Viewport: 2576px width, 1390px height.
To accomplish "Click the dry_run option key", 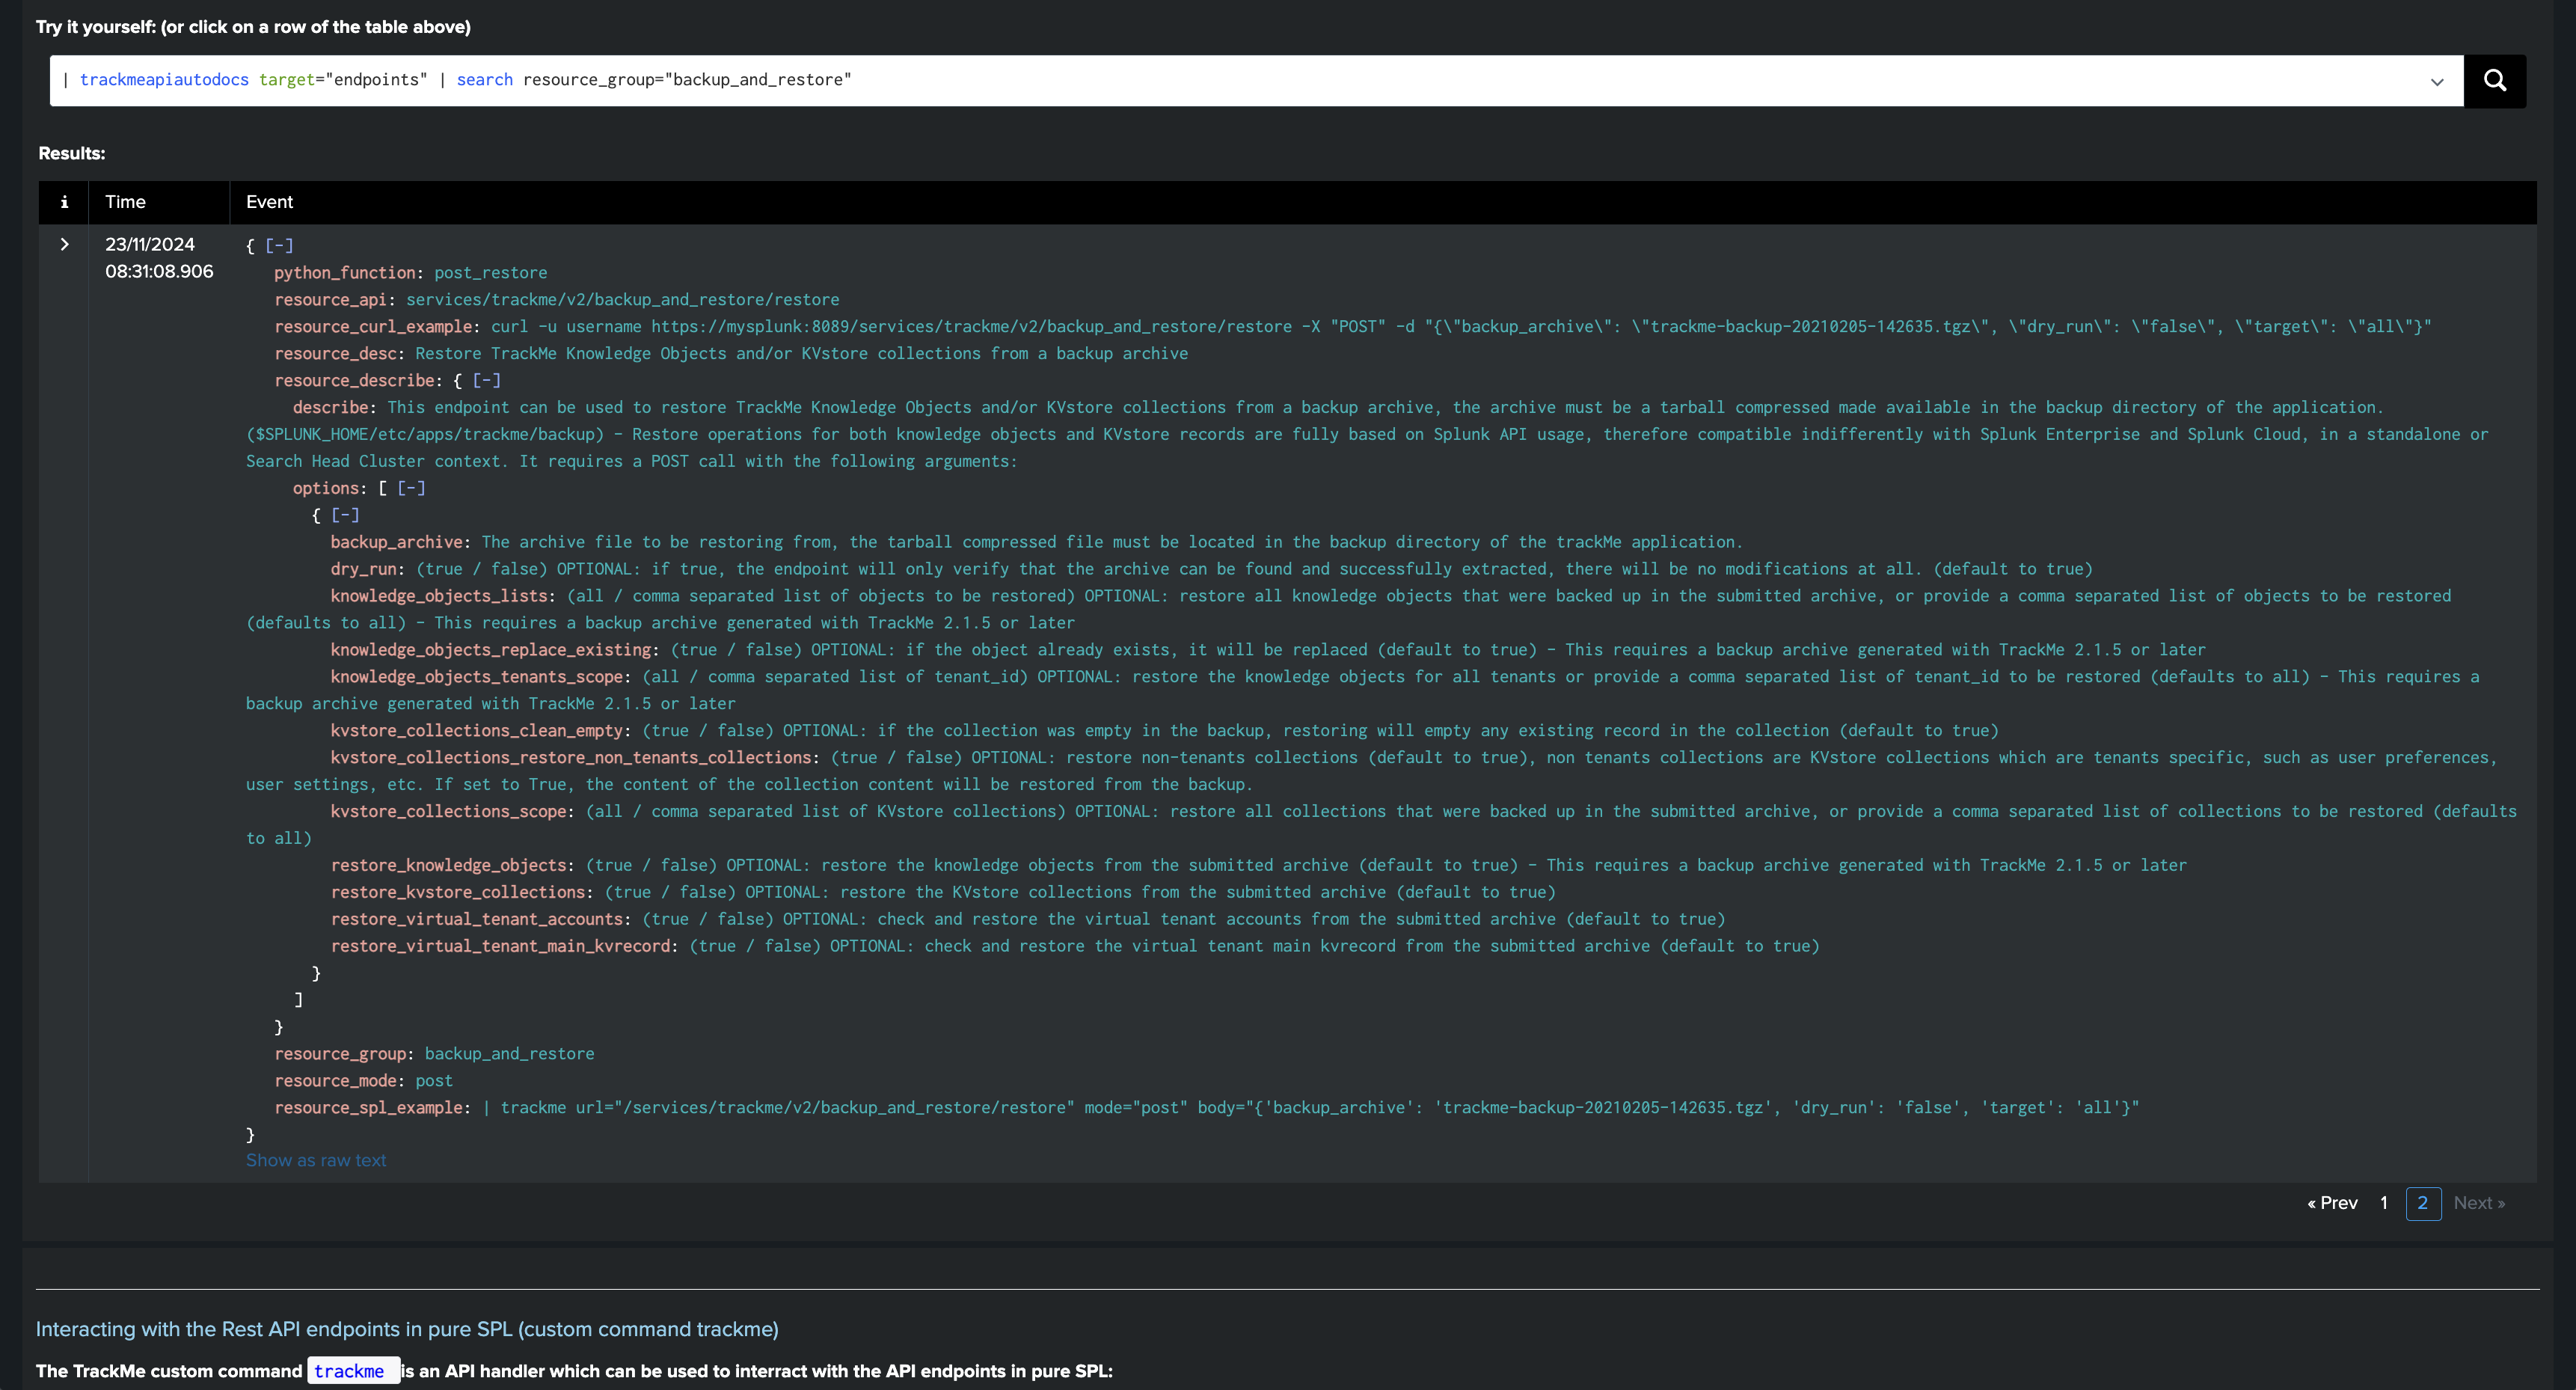I will coord(364,569).
